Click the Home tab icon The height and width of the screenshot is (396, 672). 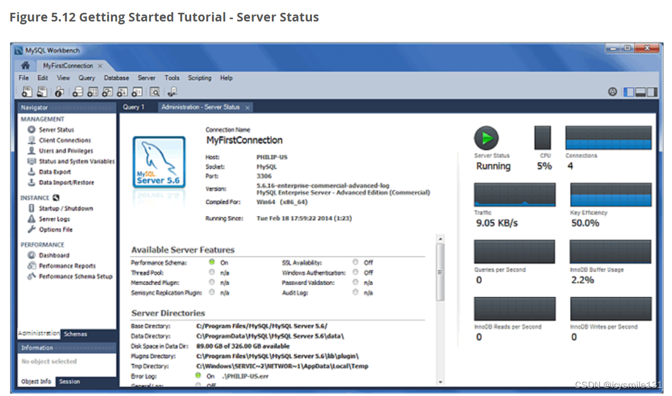pyautogui.click(x=26, y=65)
